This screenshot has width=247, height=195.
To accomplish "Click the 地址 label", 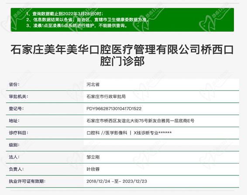I will [x=14, y=121].
